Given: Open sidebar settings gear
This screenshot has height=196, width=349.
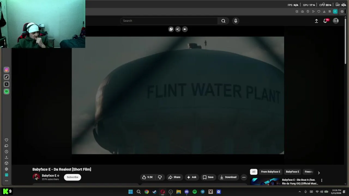Looking at the screenshot, I should point(7,169).
